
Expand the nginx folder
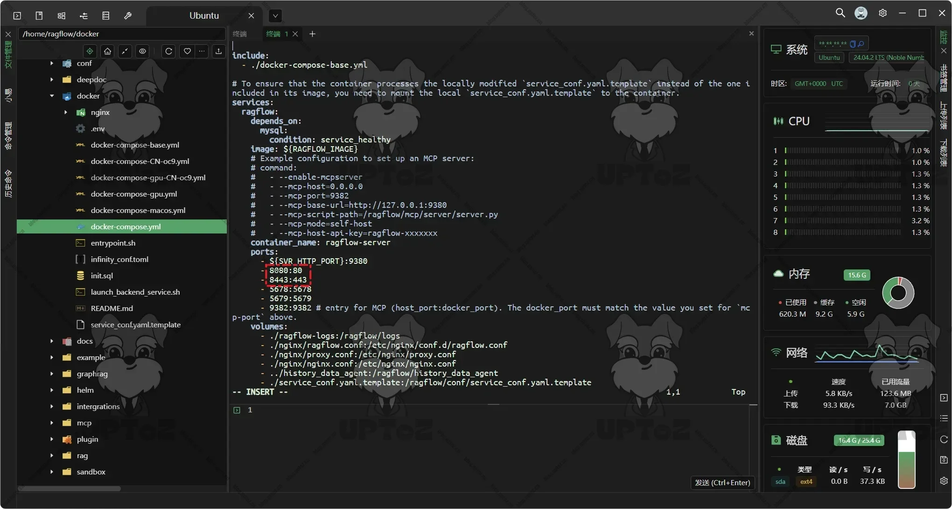[66, 112]
